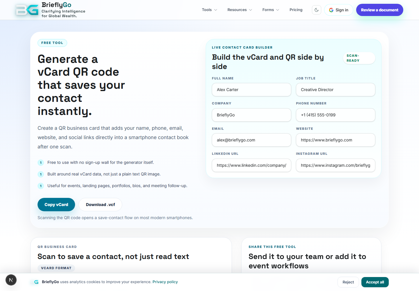Expand the Forms dropdown menu
The height and width of the screenshot is (291, 419).
271,10
